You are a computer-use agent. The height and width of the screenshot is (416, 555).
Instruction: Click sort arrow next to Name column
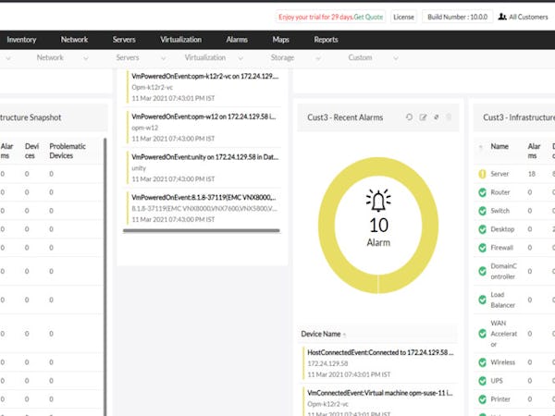(x=481, y=146)
